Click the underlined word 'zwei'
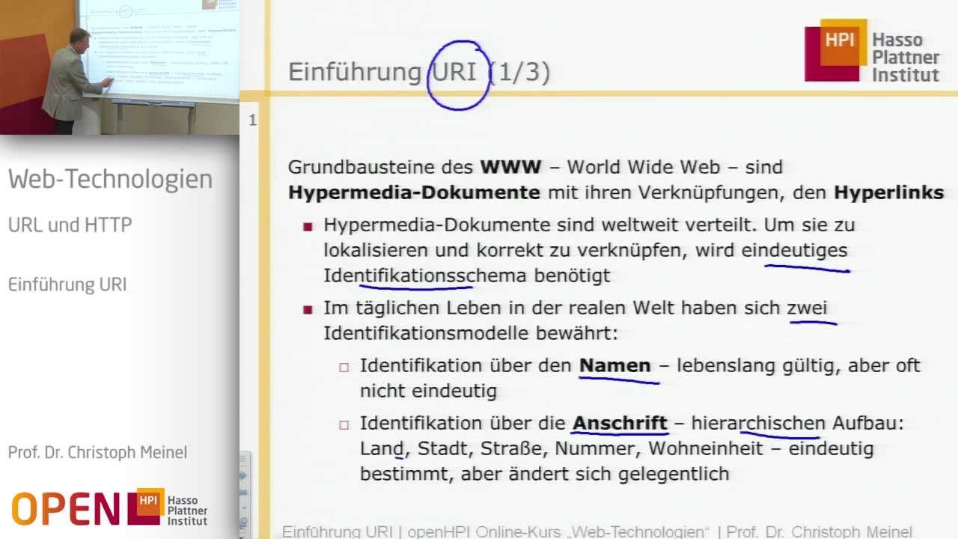Screen dimensions: 958x539 pyautogui.click(x=807, y=308)
